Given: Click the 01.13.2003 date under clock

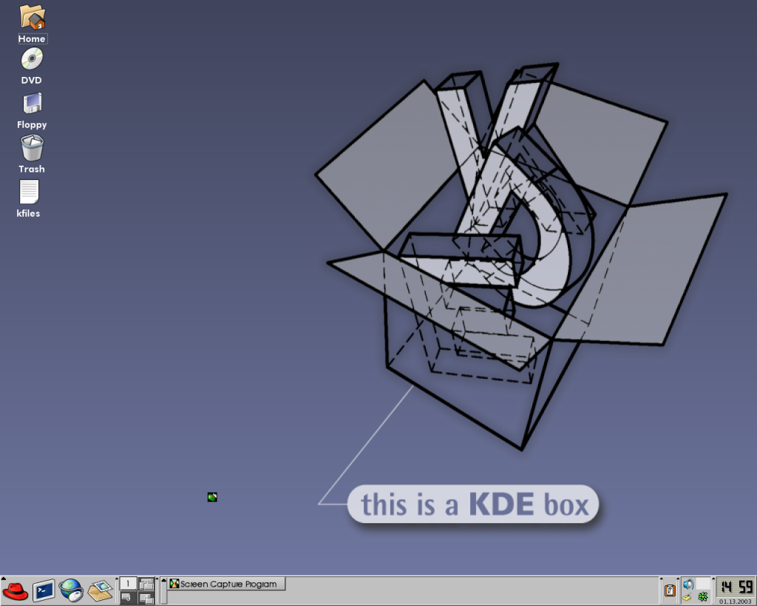Looking at the screenshot, I should pos(736,601).
